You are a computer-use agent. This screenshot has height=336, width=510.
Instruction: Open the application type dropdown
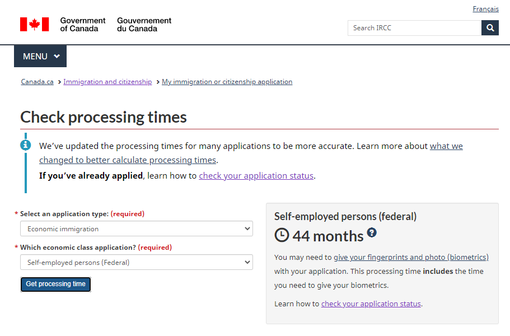tap(137, 228)
